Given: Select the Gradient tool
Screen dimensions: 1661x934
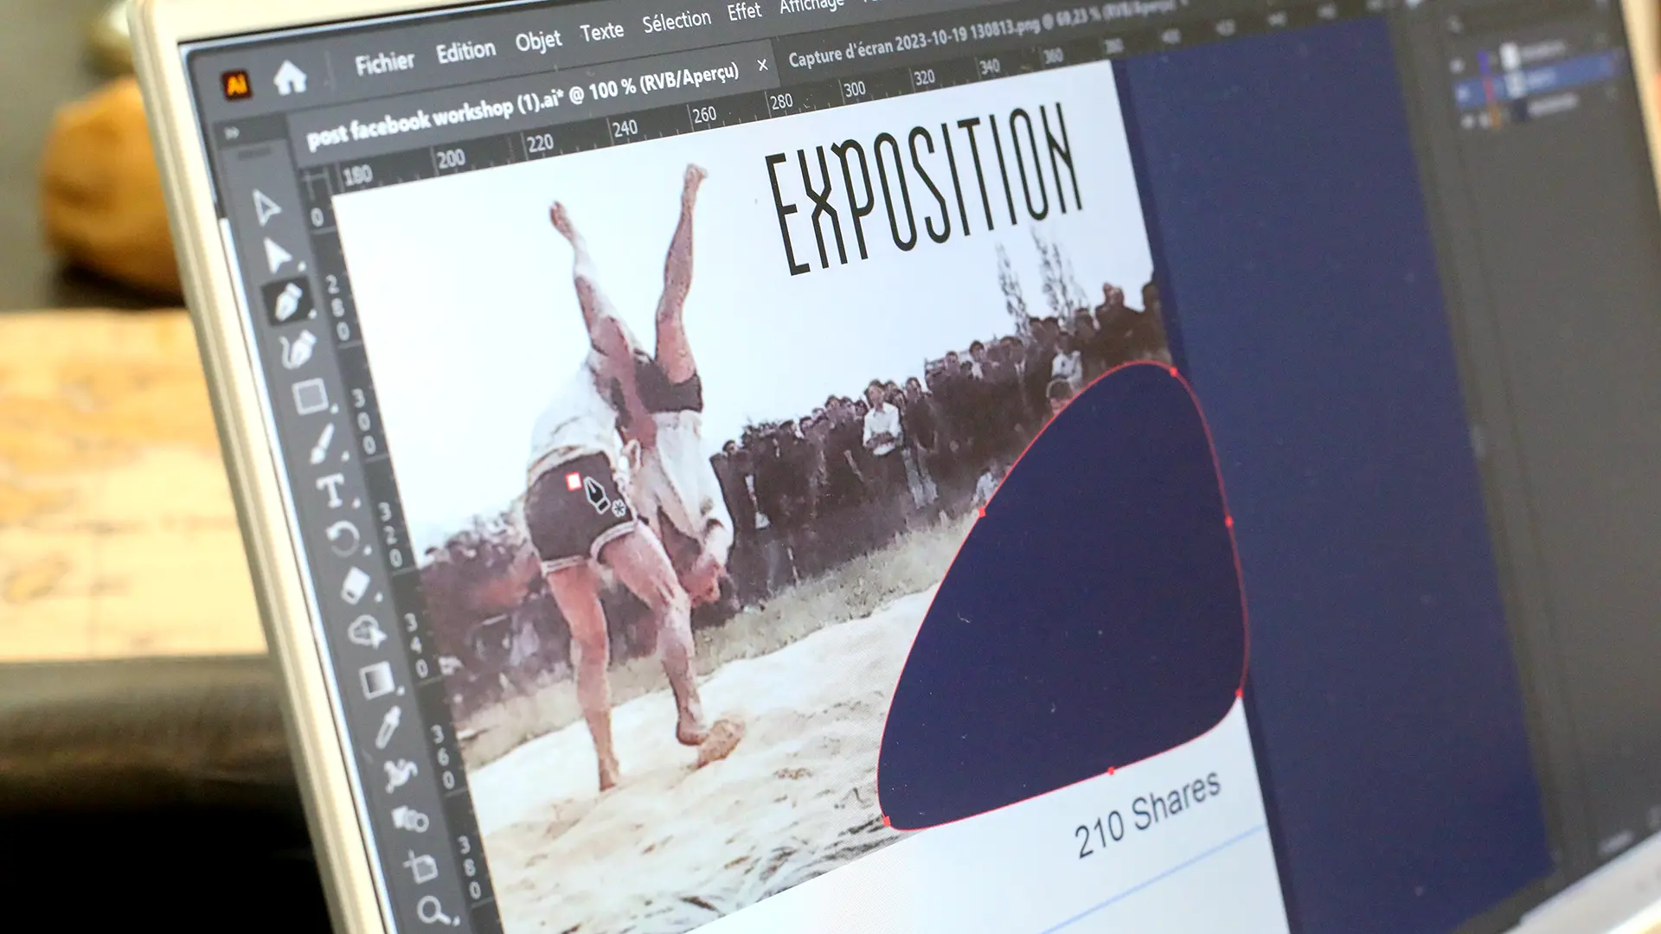Looking at the screenshot, I should coord(377,681).
